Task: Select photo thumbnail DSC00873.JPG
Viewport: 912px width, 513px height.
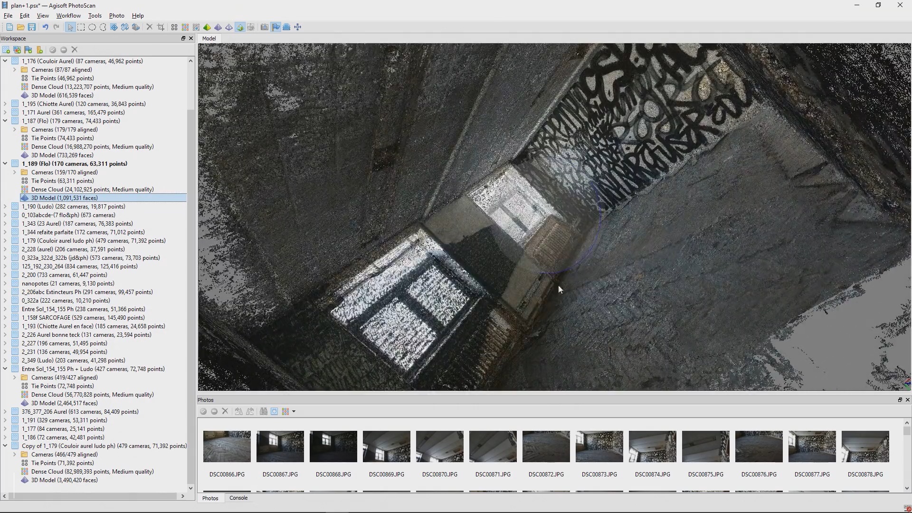Action: 599,446
